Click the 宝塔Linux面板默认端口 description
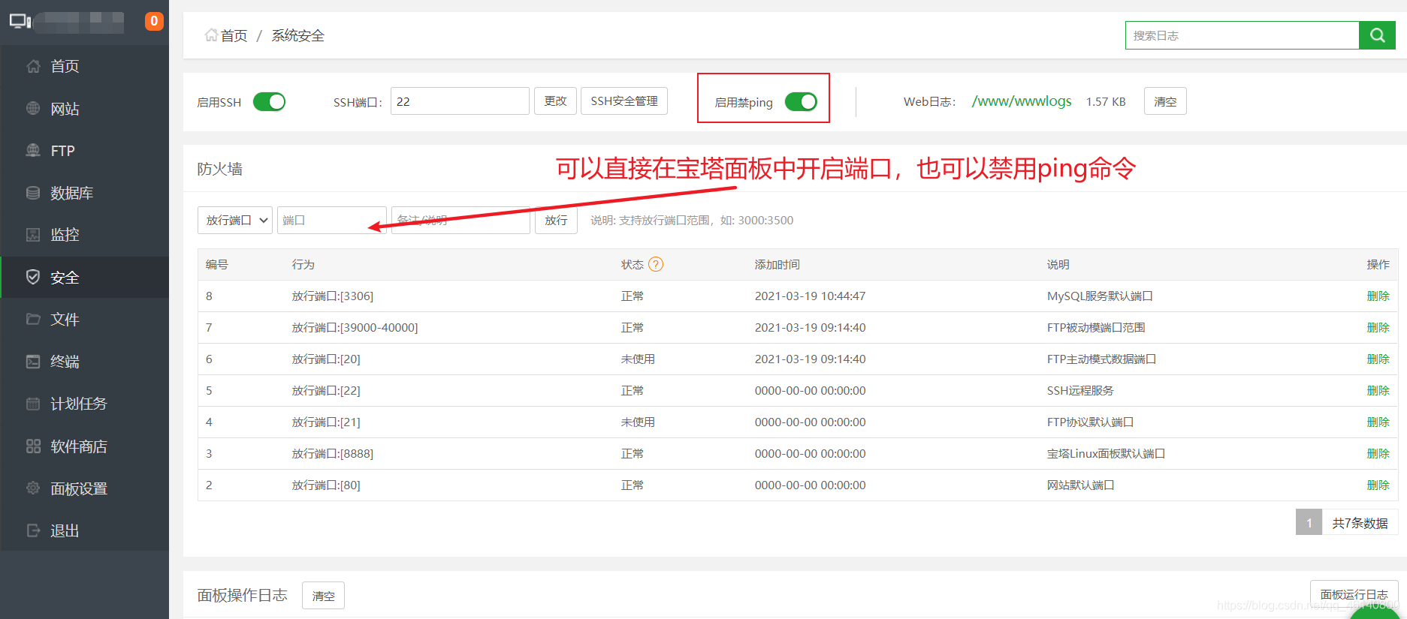Image resolution: width=1407 pixels, height=619 pixels. click(x=1106, y=453)
